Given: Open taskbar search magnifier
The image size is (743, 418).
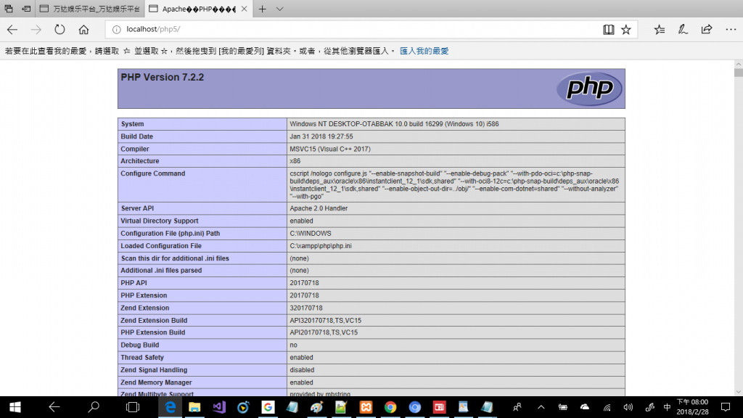Looking at the screenshot, I should 94,407.
